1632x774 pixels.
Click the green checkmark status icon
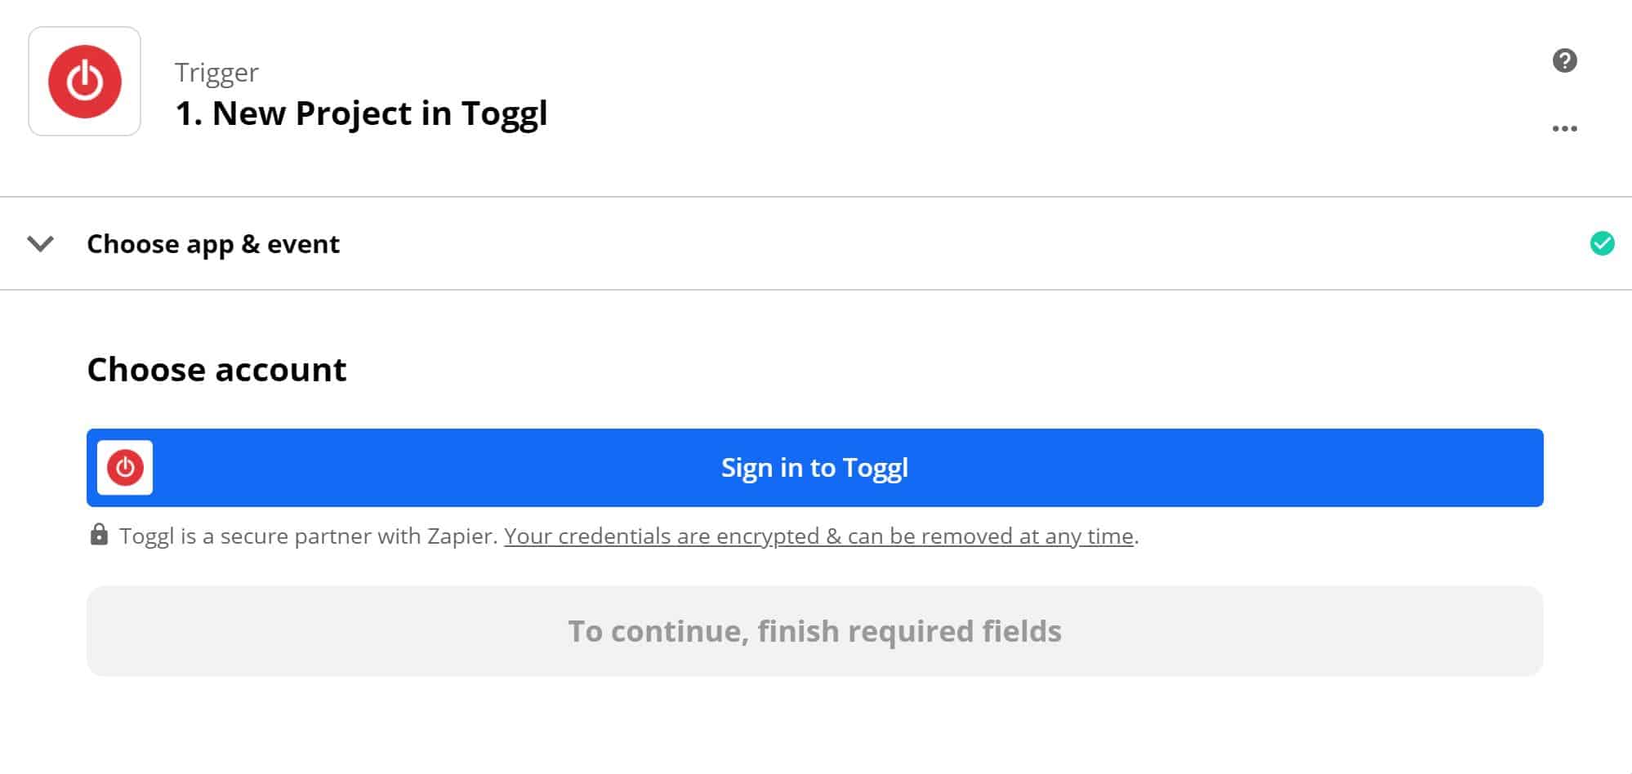[x=1602, y=243]
